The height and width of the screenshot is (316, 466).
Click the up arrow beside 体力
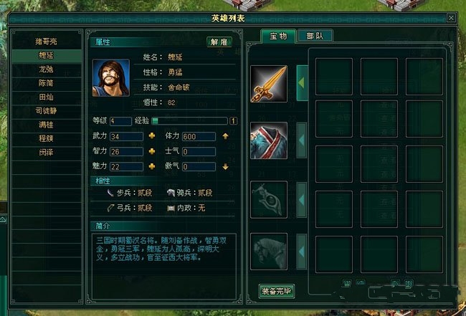[x=226, y=136]
